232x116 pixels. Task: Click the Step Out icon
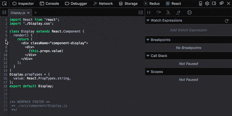point(178,12)
